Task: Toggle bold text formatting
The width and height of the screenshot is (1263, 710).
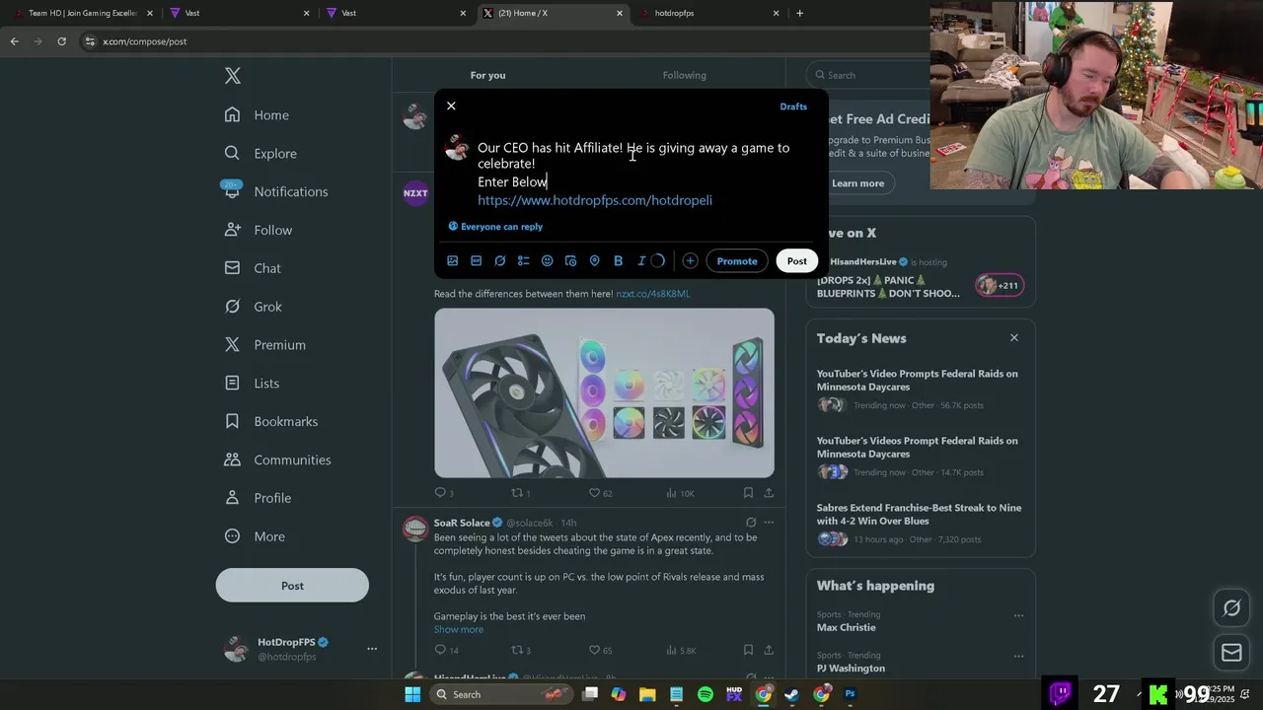Action: 619,261
